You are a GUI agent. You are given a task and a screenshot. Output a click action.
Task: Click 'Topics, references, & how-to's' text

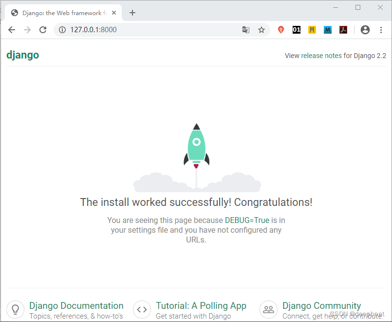76,316
